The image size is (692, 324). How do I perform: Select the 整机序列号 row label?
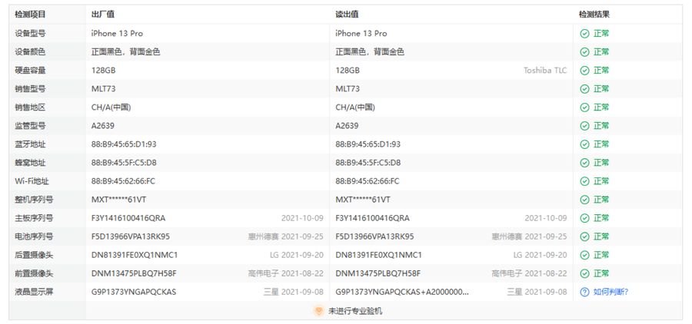[34, 200]
